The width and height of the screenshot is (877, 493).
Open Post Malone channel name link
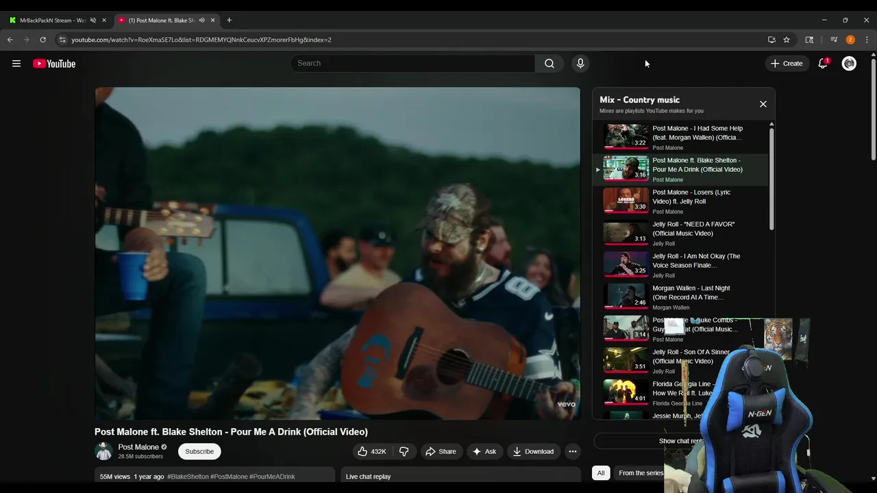click(x=138, y=447)
